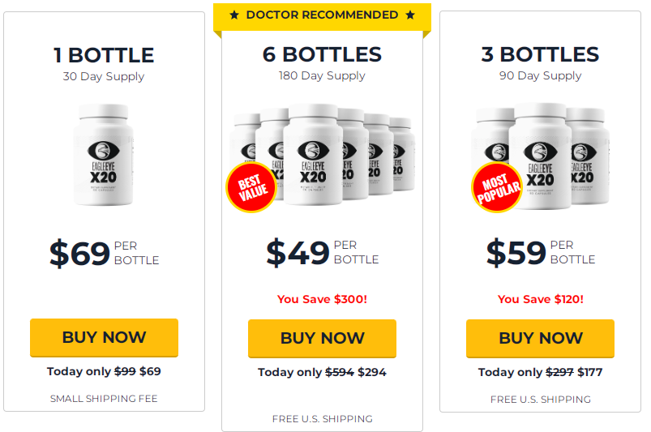Click the $49 per bottle price
The image size is (651, 432).
click(323, 252)
